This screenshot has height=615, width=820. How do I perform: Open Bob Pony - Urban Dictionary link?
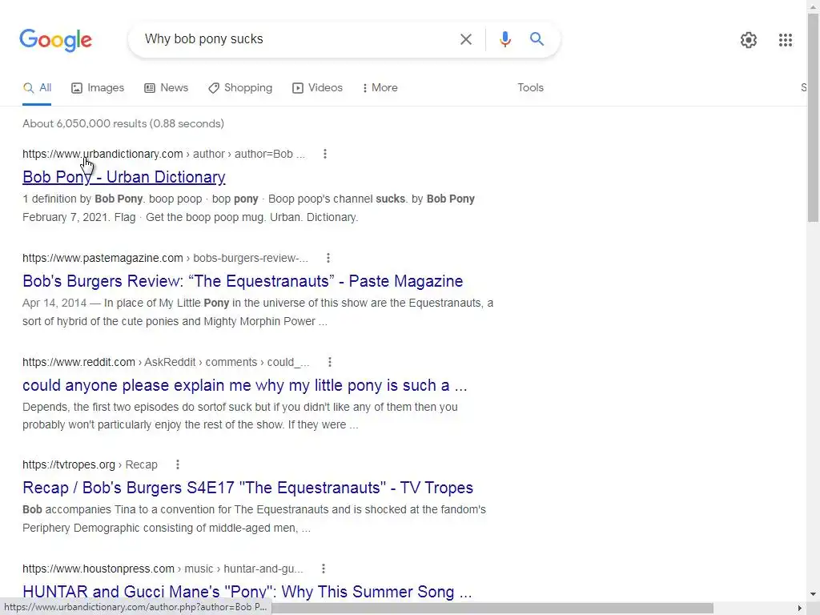(124, 177)
